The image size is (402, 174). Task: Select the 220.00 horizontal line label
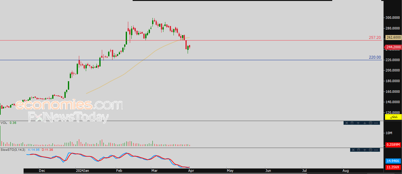(375, 57)
